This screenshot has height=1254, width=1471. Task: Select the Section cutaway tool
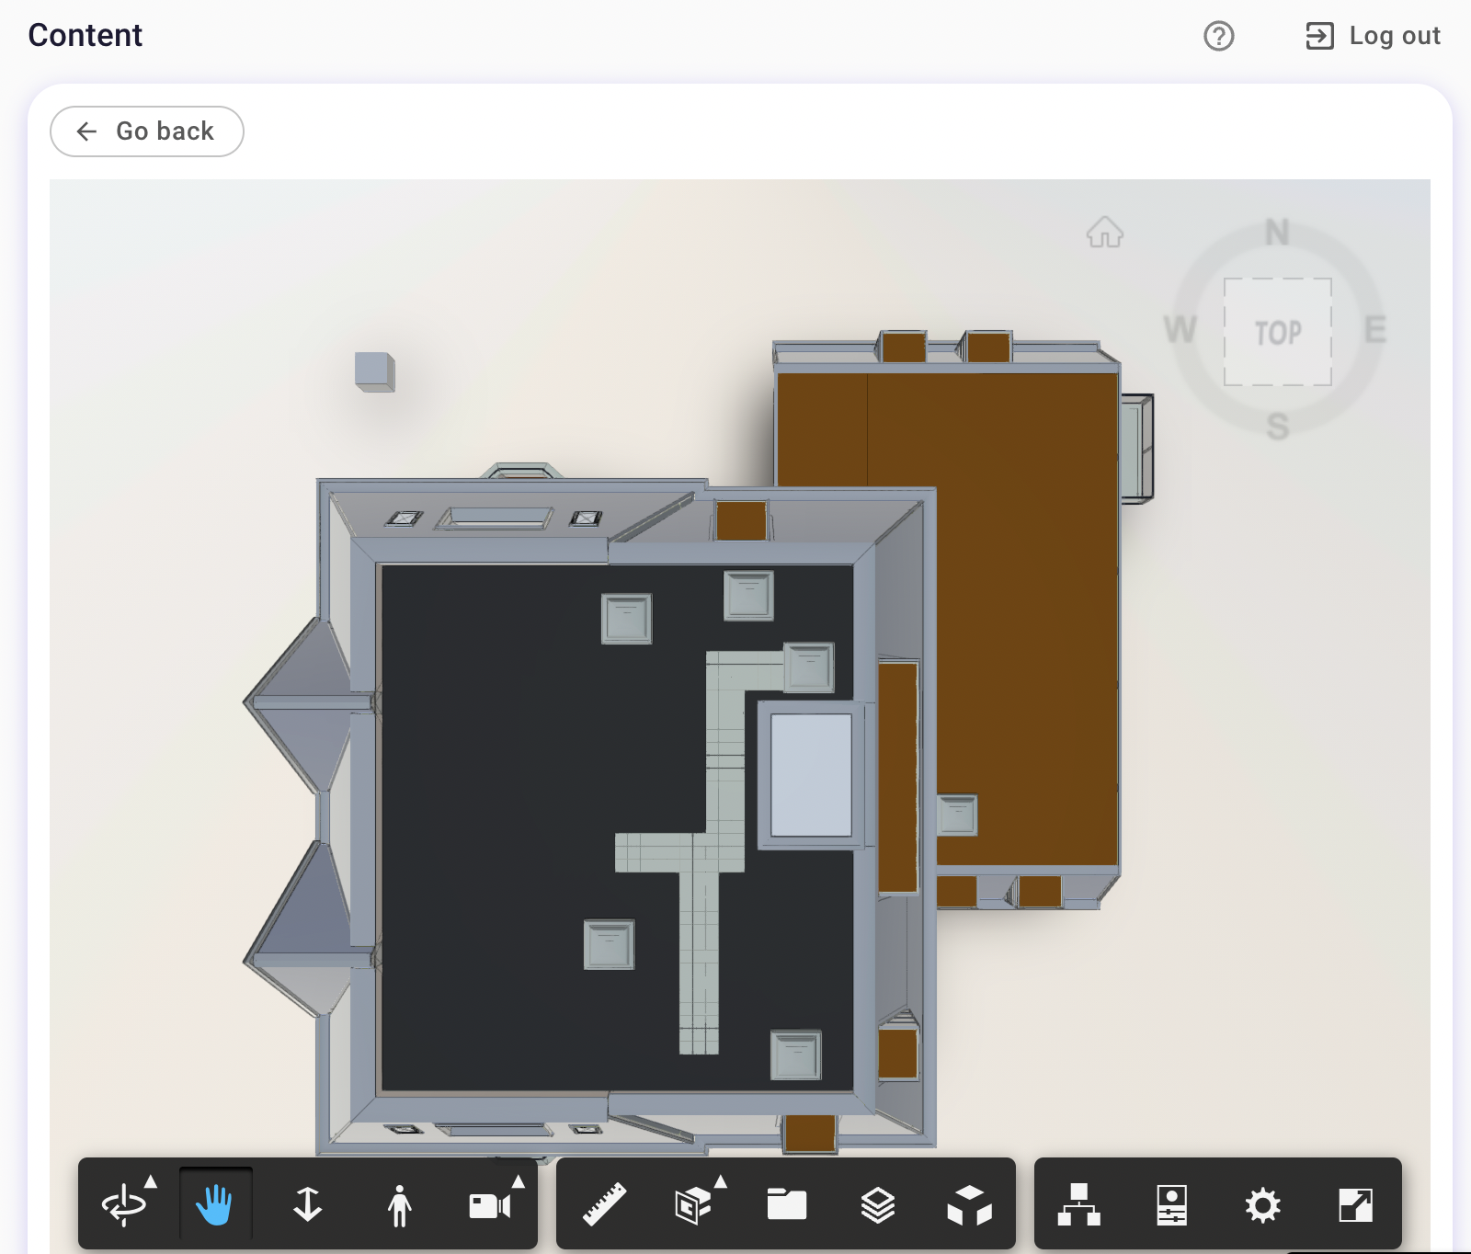[694, 1206]
